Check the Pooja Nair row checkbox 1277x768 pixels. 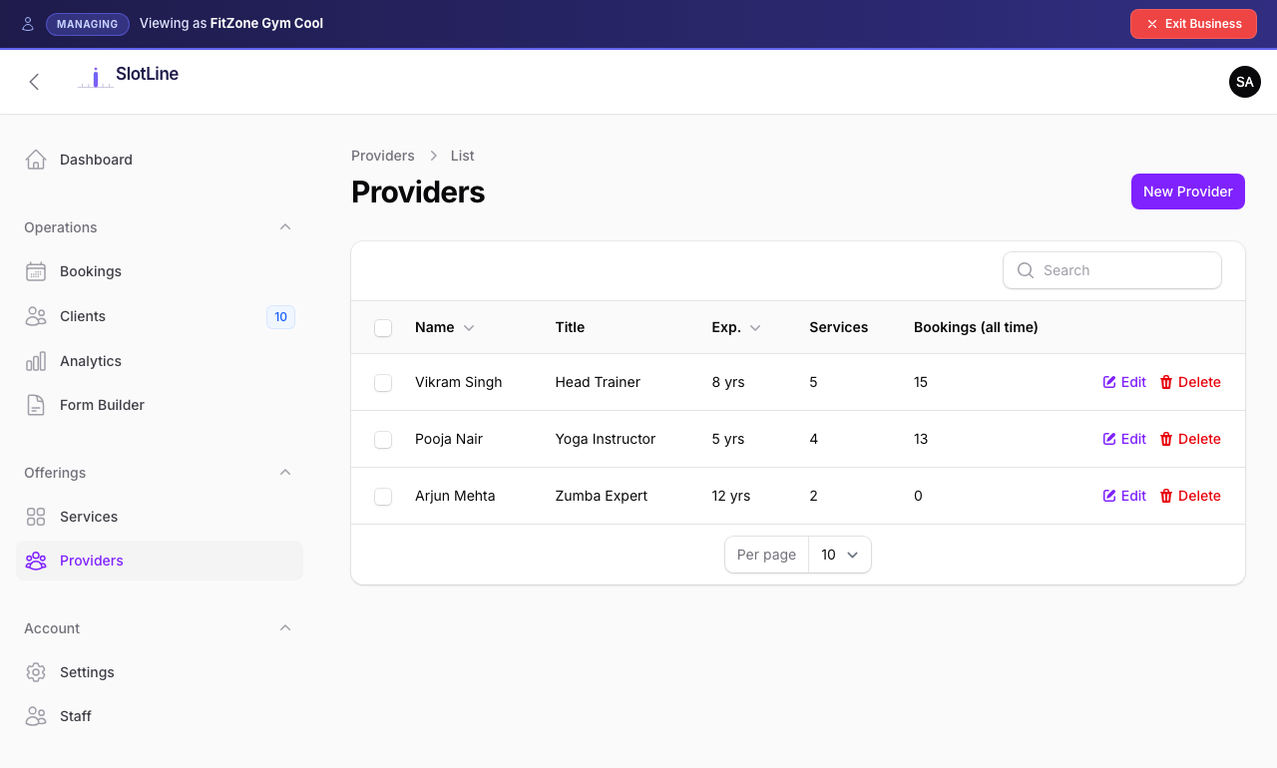tap(383, 440)
